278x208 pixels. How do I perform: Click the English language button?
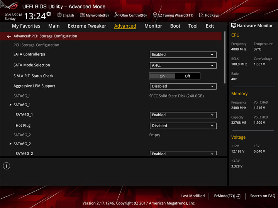tap(66, 15)
